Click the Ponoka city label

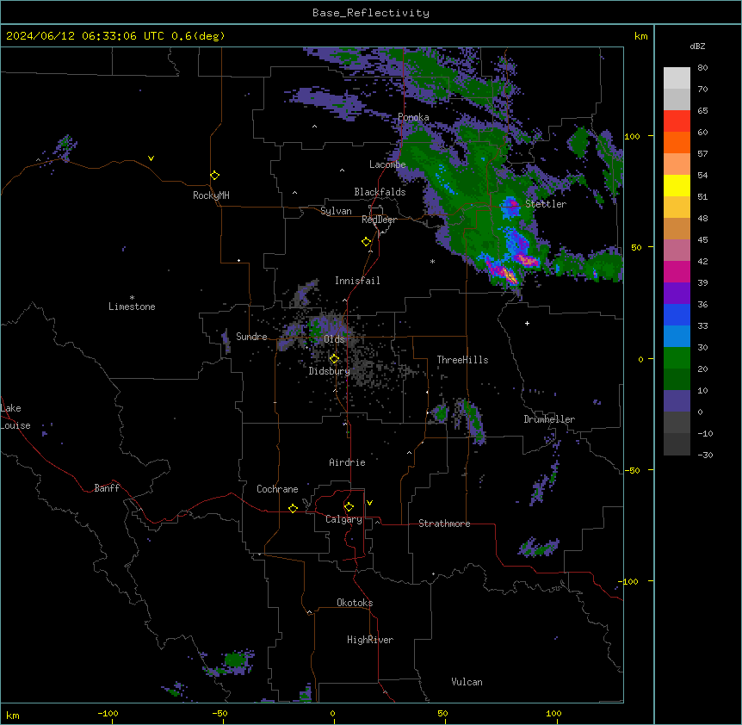pyautogui.click(x=413, y=117)
